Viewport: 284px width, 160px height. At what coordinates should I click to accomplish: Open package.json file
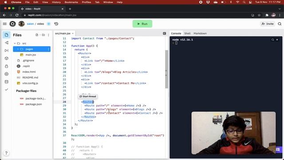(34, 104)
